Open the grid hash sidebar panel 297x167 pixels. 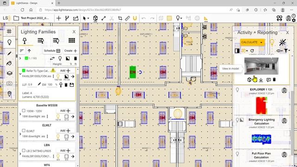[x=9, y=31]
